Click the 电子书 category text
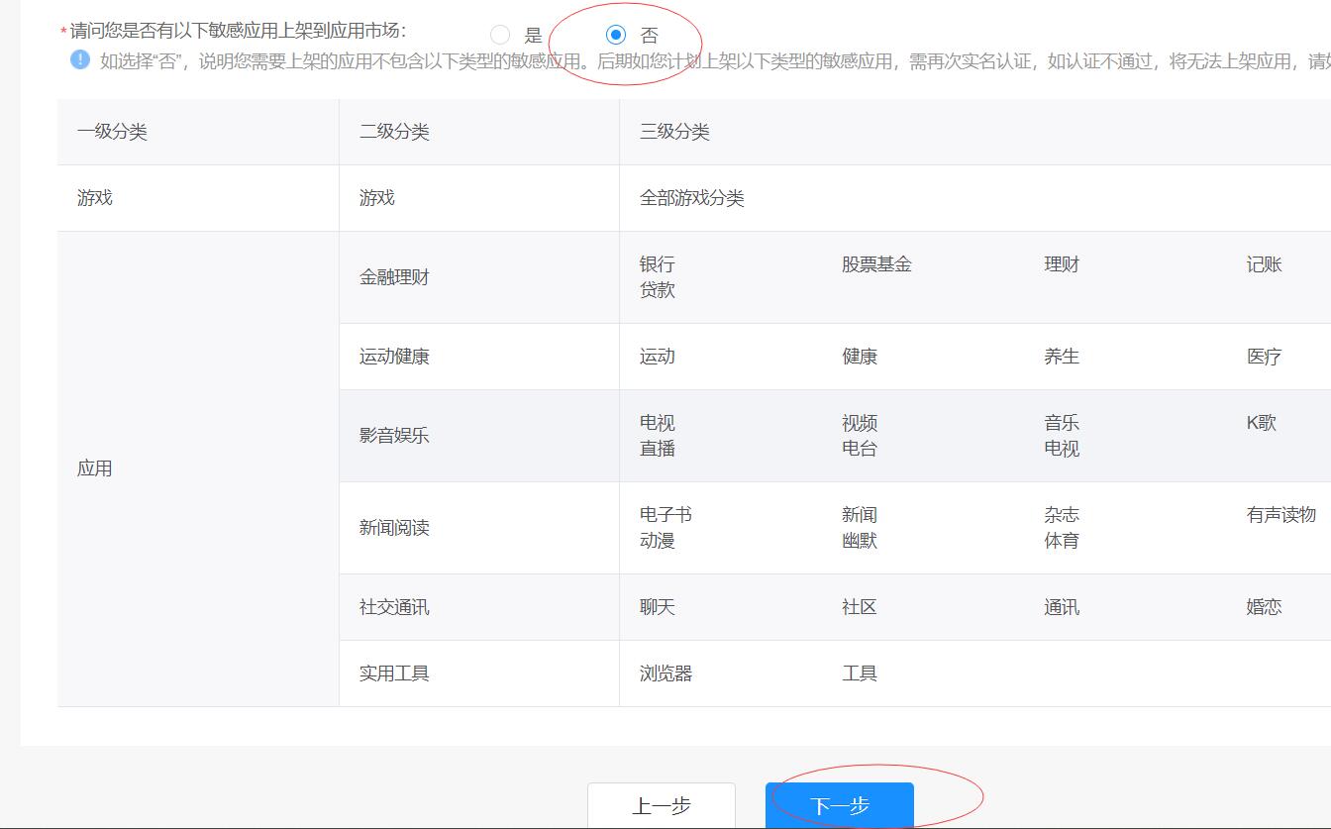The height and width of the screenshot is (829, 1331). point(665,515)
